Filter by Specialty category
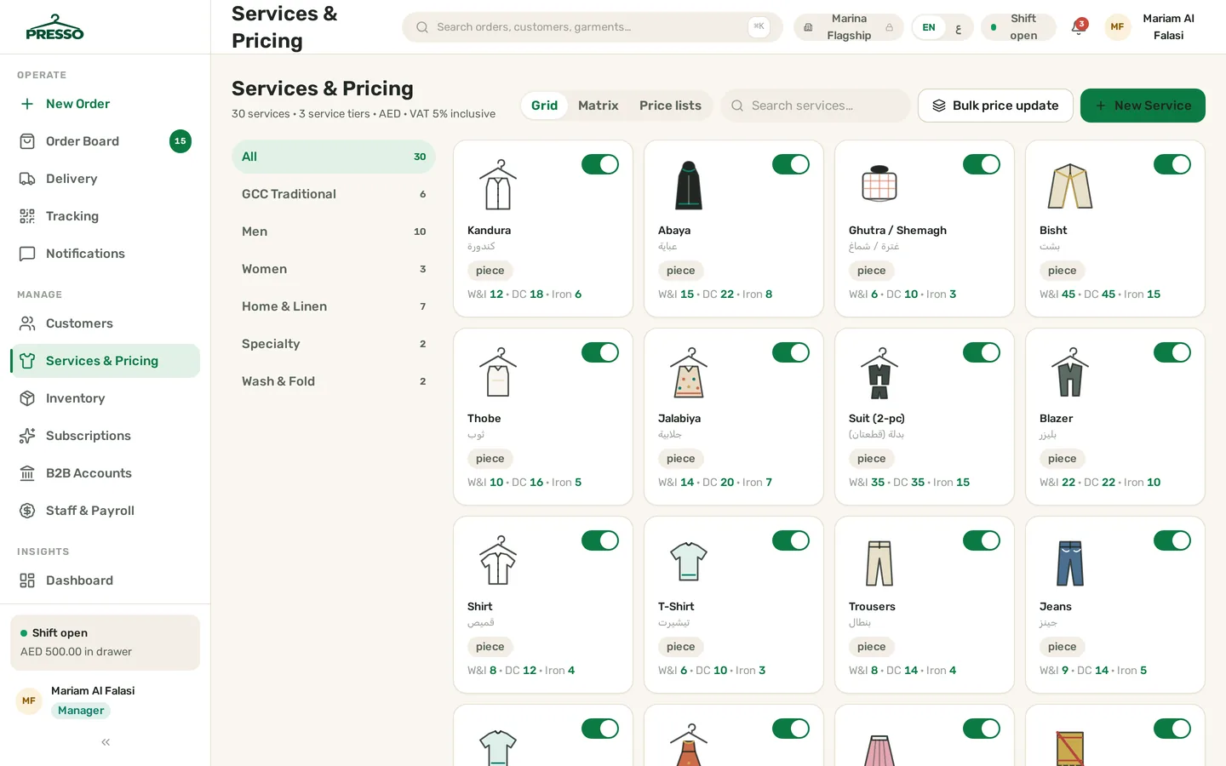Viewport: 1226px width, 766px height. tap(334, 344)
